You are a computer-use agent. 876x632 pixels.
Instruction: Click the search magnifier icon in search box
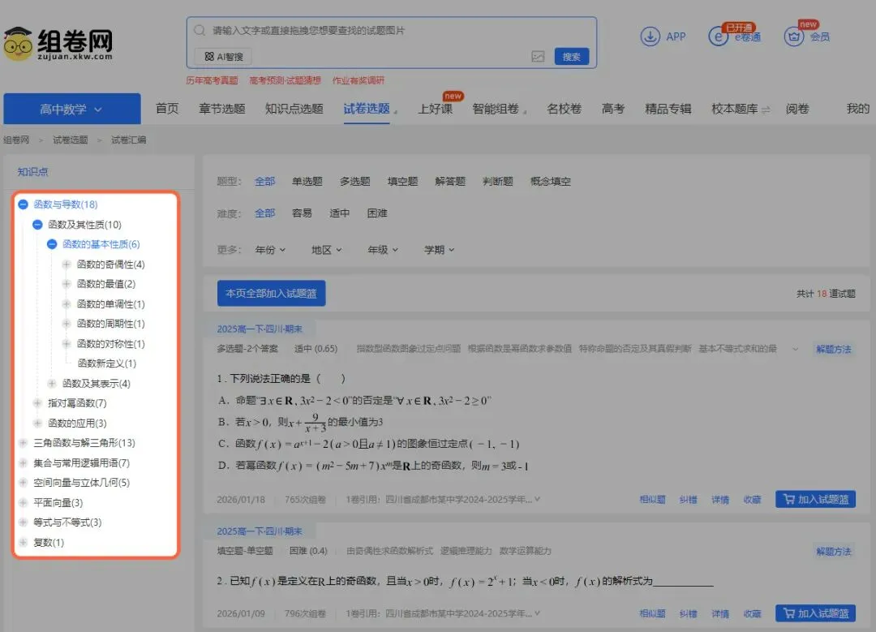[200, 30]
